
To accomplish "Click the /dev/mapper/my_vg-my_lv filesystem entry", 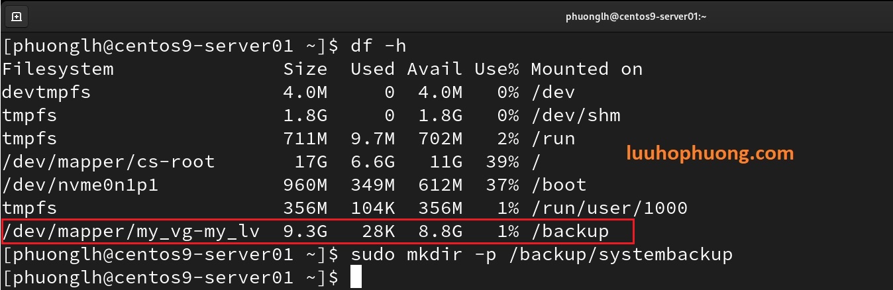I will 131,232.
